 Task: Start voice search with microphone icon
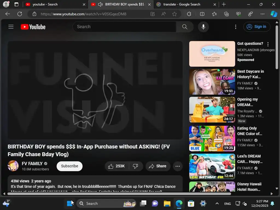pos(203,27)
